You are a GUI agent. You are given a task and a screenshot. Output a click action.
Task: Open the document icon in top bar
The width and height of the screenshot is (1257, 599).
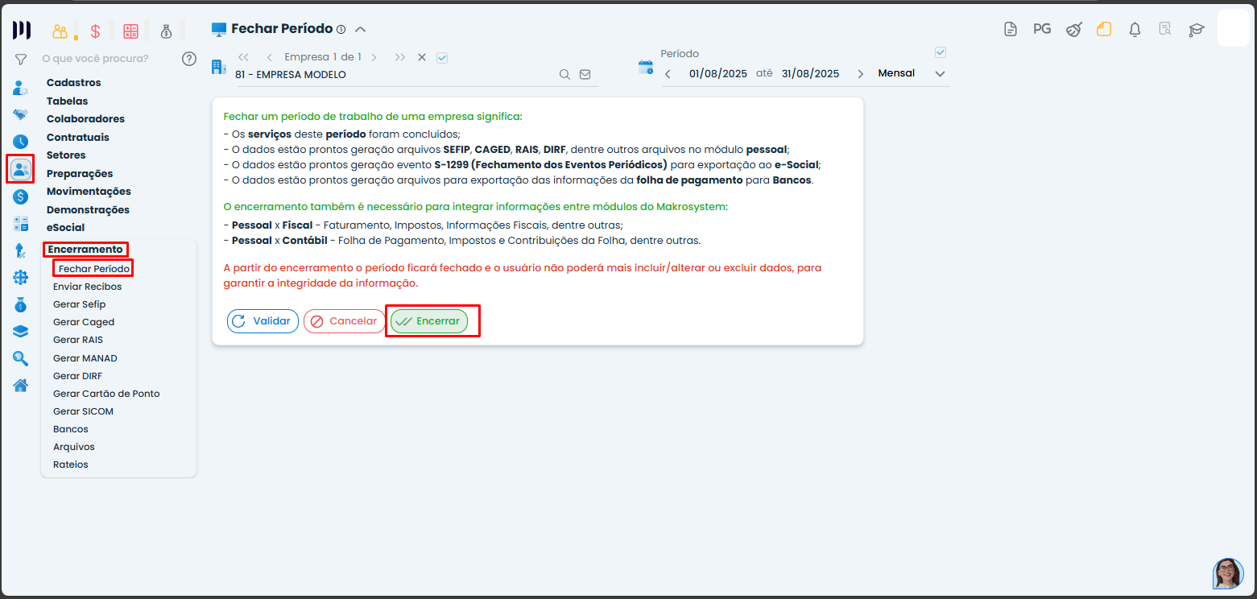[x=1011, y=30]
